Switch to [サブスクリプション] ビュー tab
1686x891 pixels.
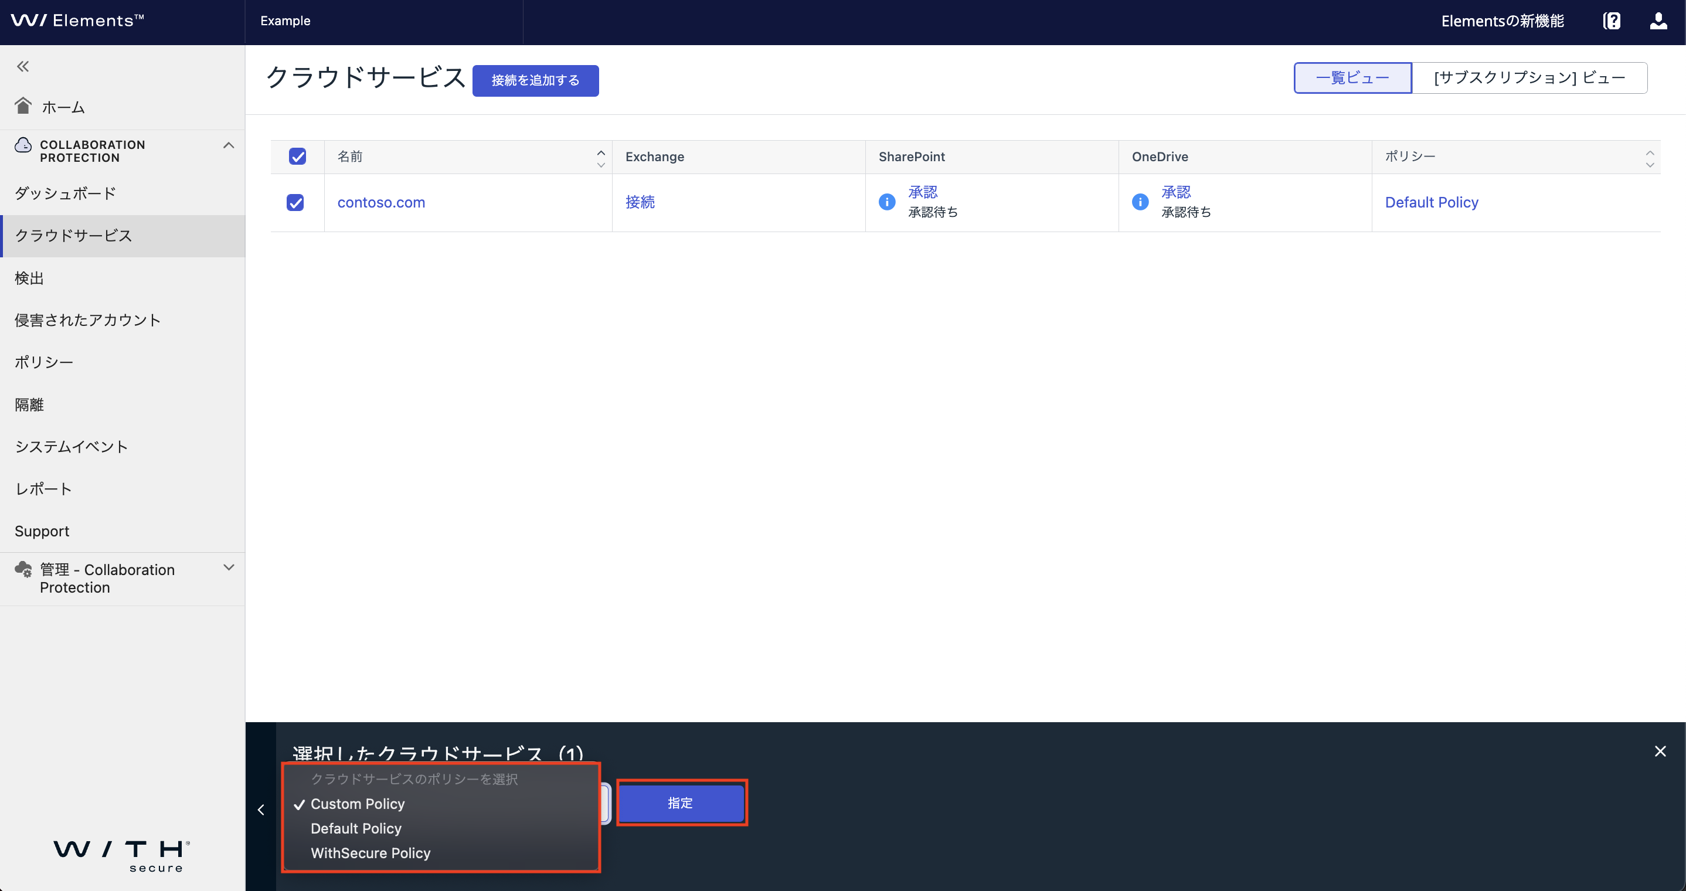coord(1529,78)
